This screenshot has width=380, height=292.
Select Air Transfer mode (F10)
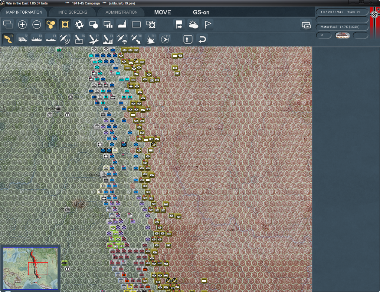tap(136, 39)
